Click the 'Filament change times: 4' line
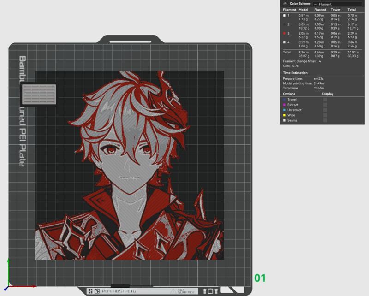 click(x=302, y=61)
